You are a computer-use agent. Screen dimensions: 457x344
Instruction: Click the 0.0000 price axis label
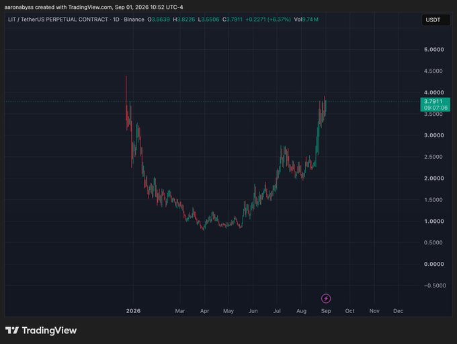click(x=434, y=264)
